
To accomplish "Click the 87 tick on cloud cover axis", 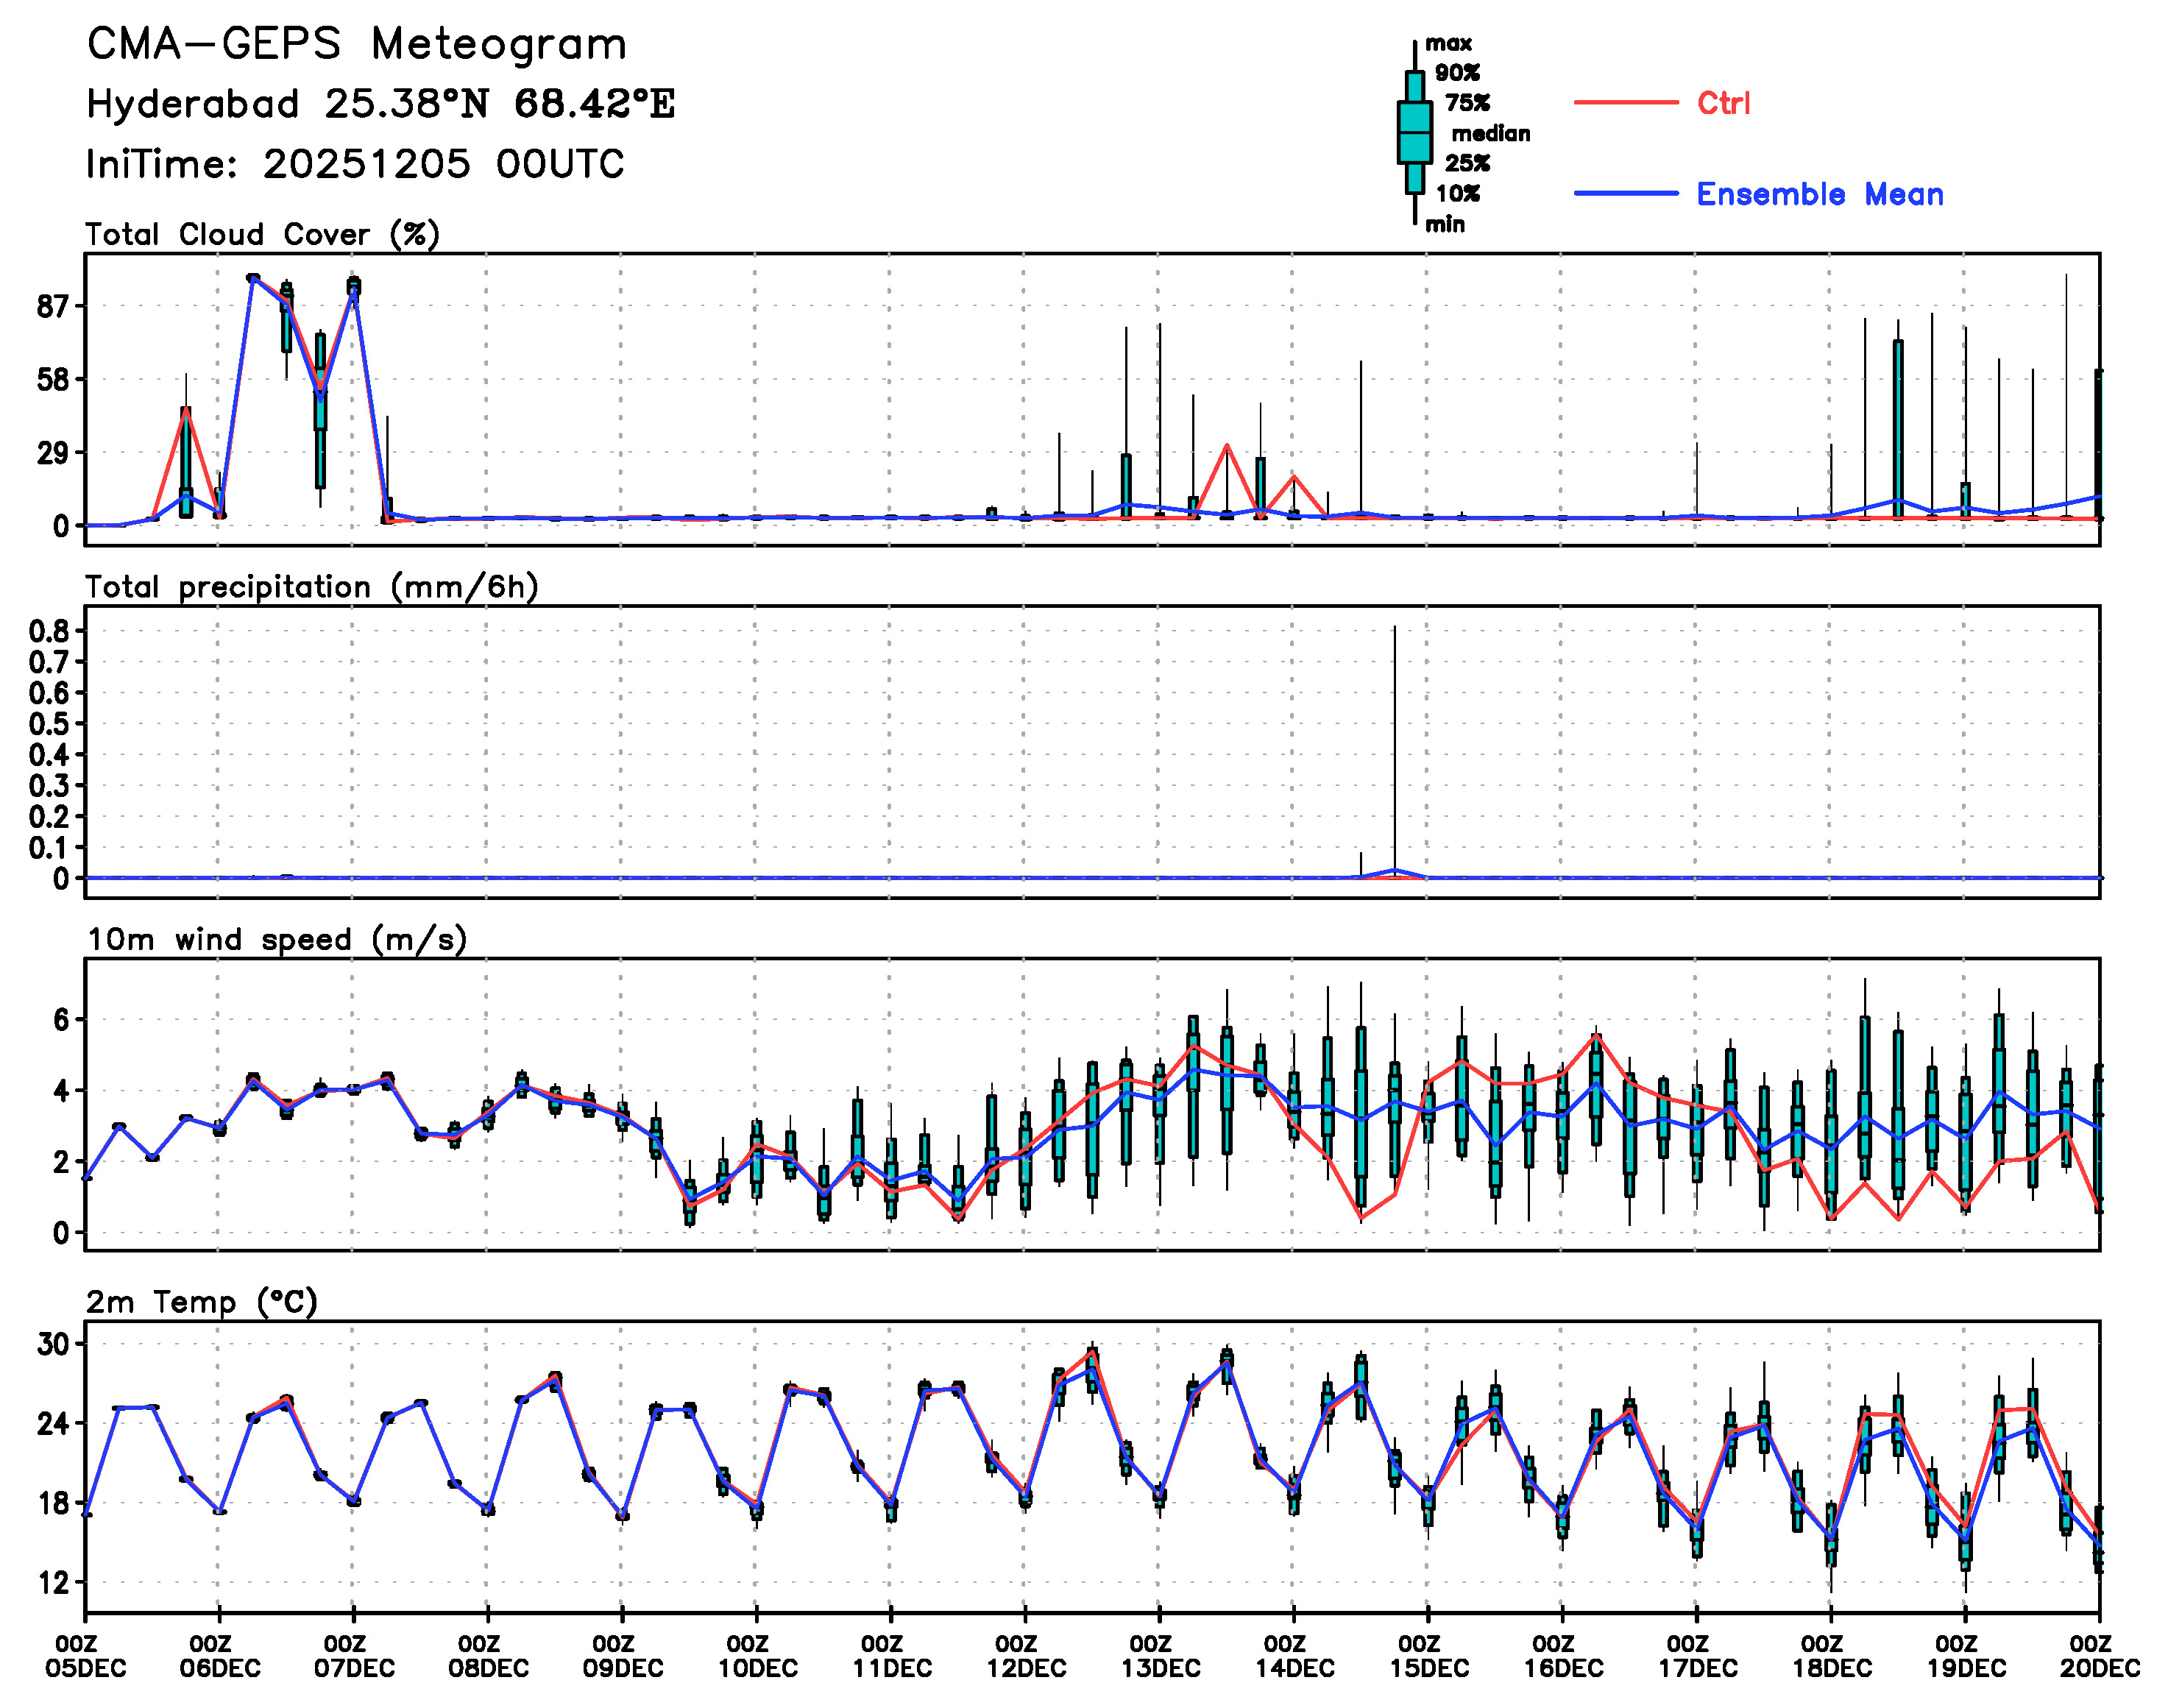I will click(x=52, y=306).
